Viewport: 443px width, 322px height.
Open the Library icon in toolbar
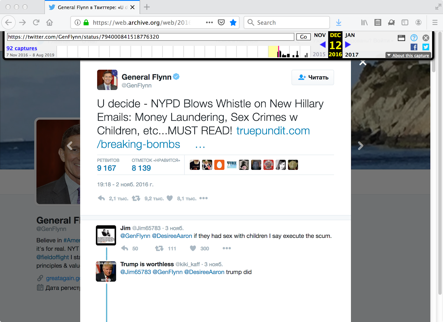[364, 22]
